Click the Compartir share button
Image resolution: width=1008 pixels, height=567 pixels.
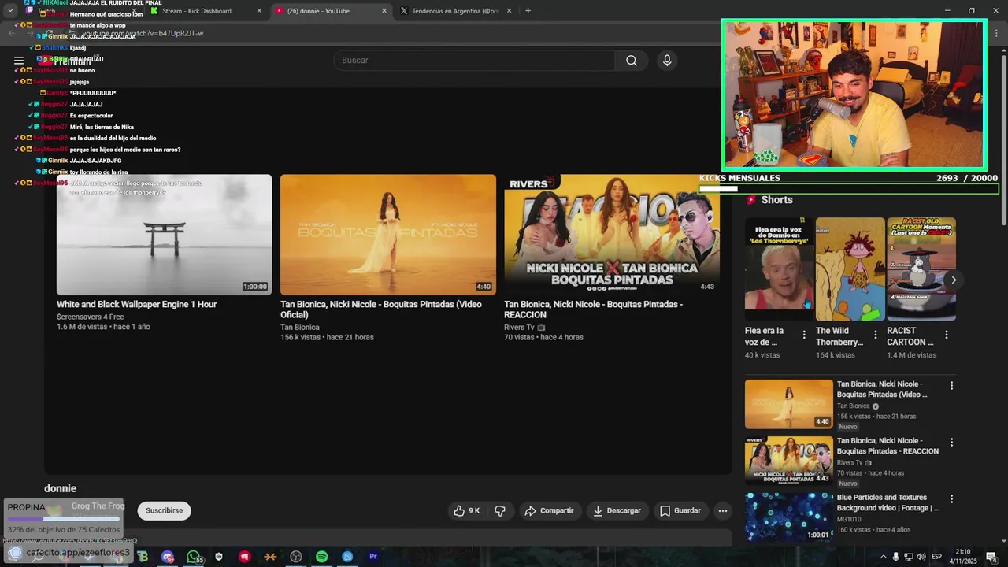click(x=549, y=510)
